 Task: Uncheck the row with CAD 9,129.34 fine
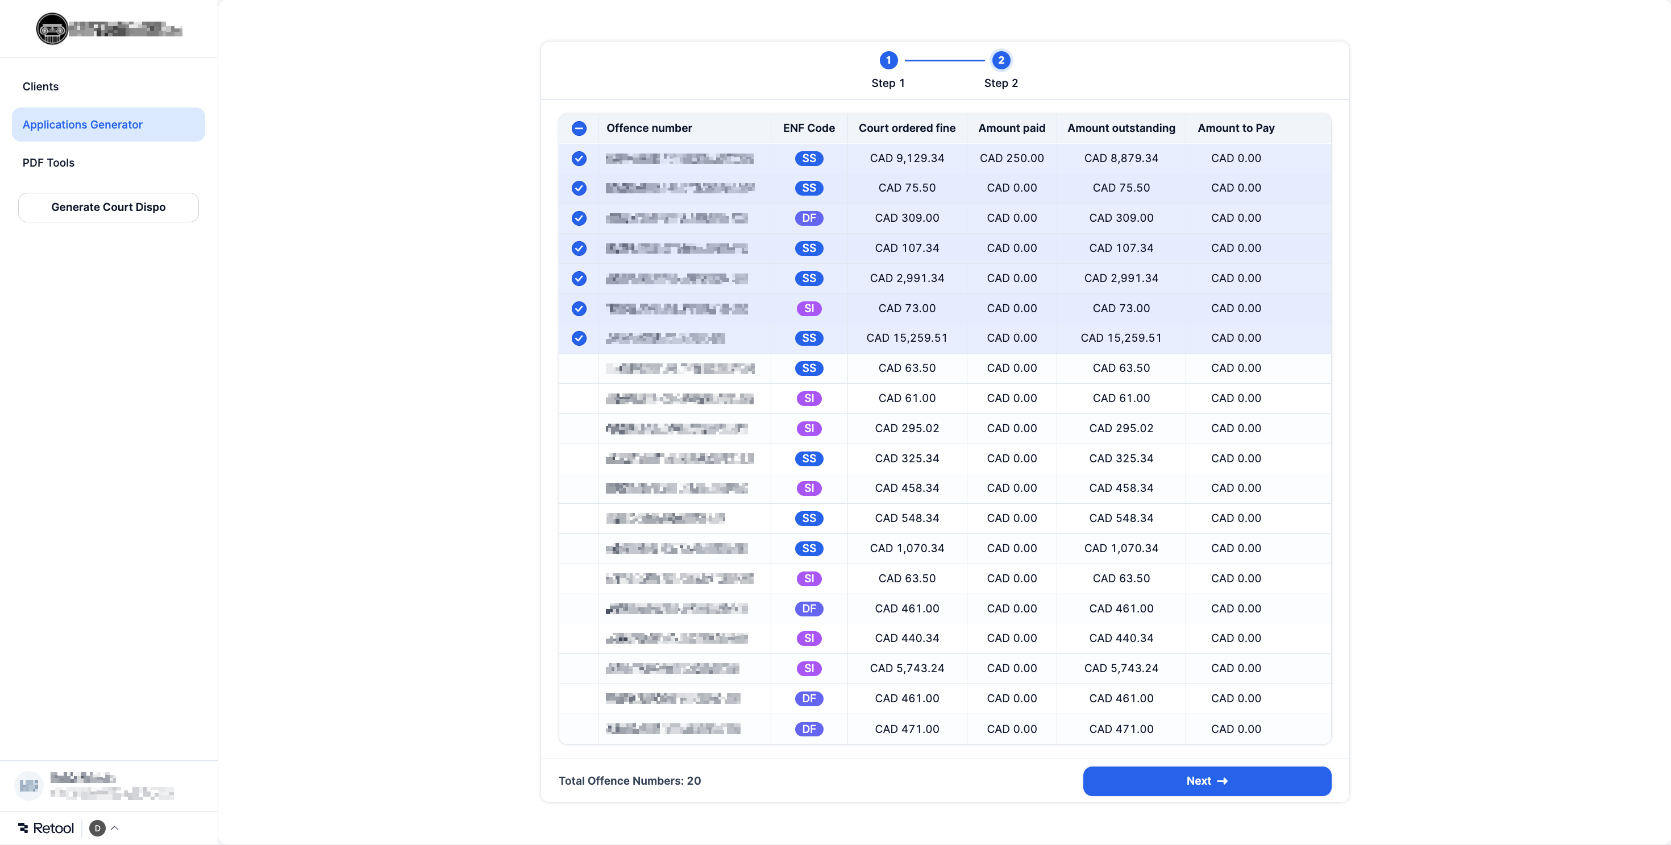pyautogui.click(x=579, y=158)
